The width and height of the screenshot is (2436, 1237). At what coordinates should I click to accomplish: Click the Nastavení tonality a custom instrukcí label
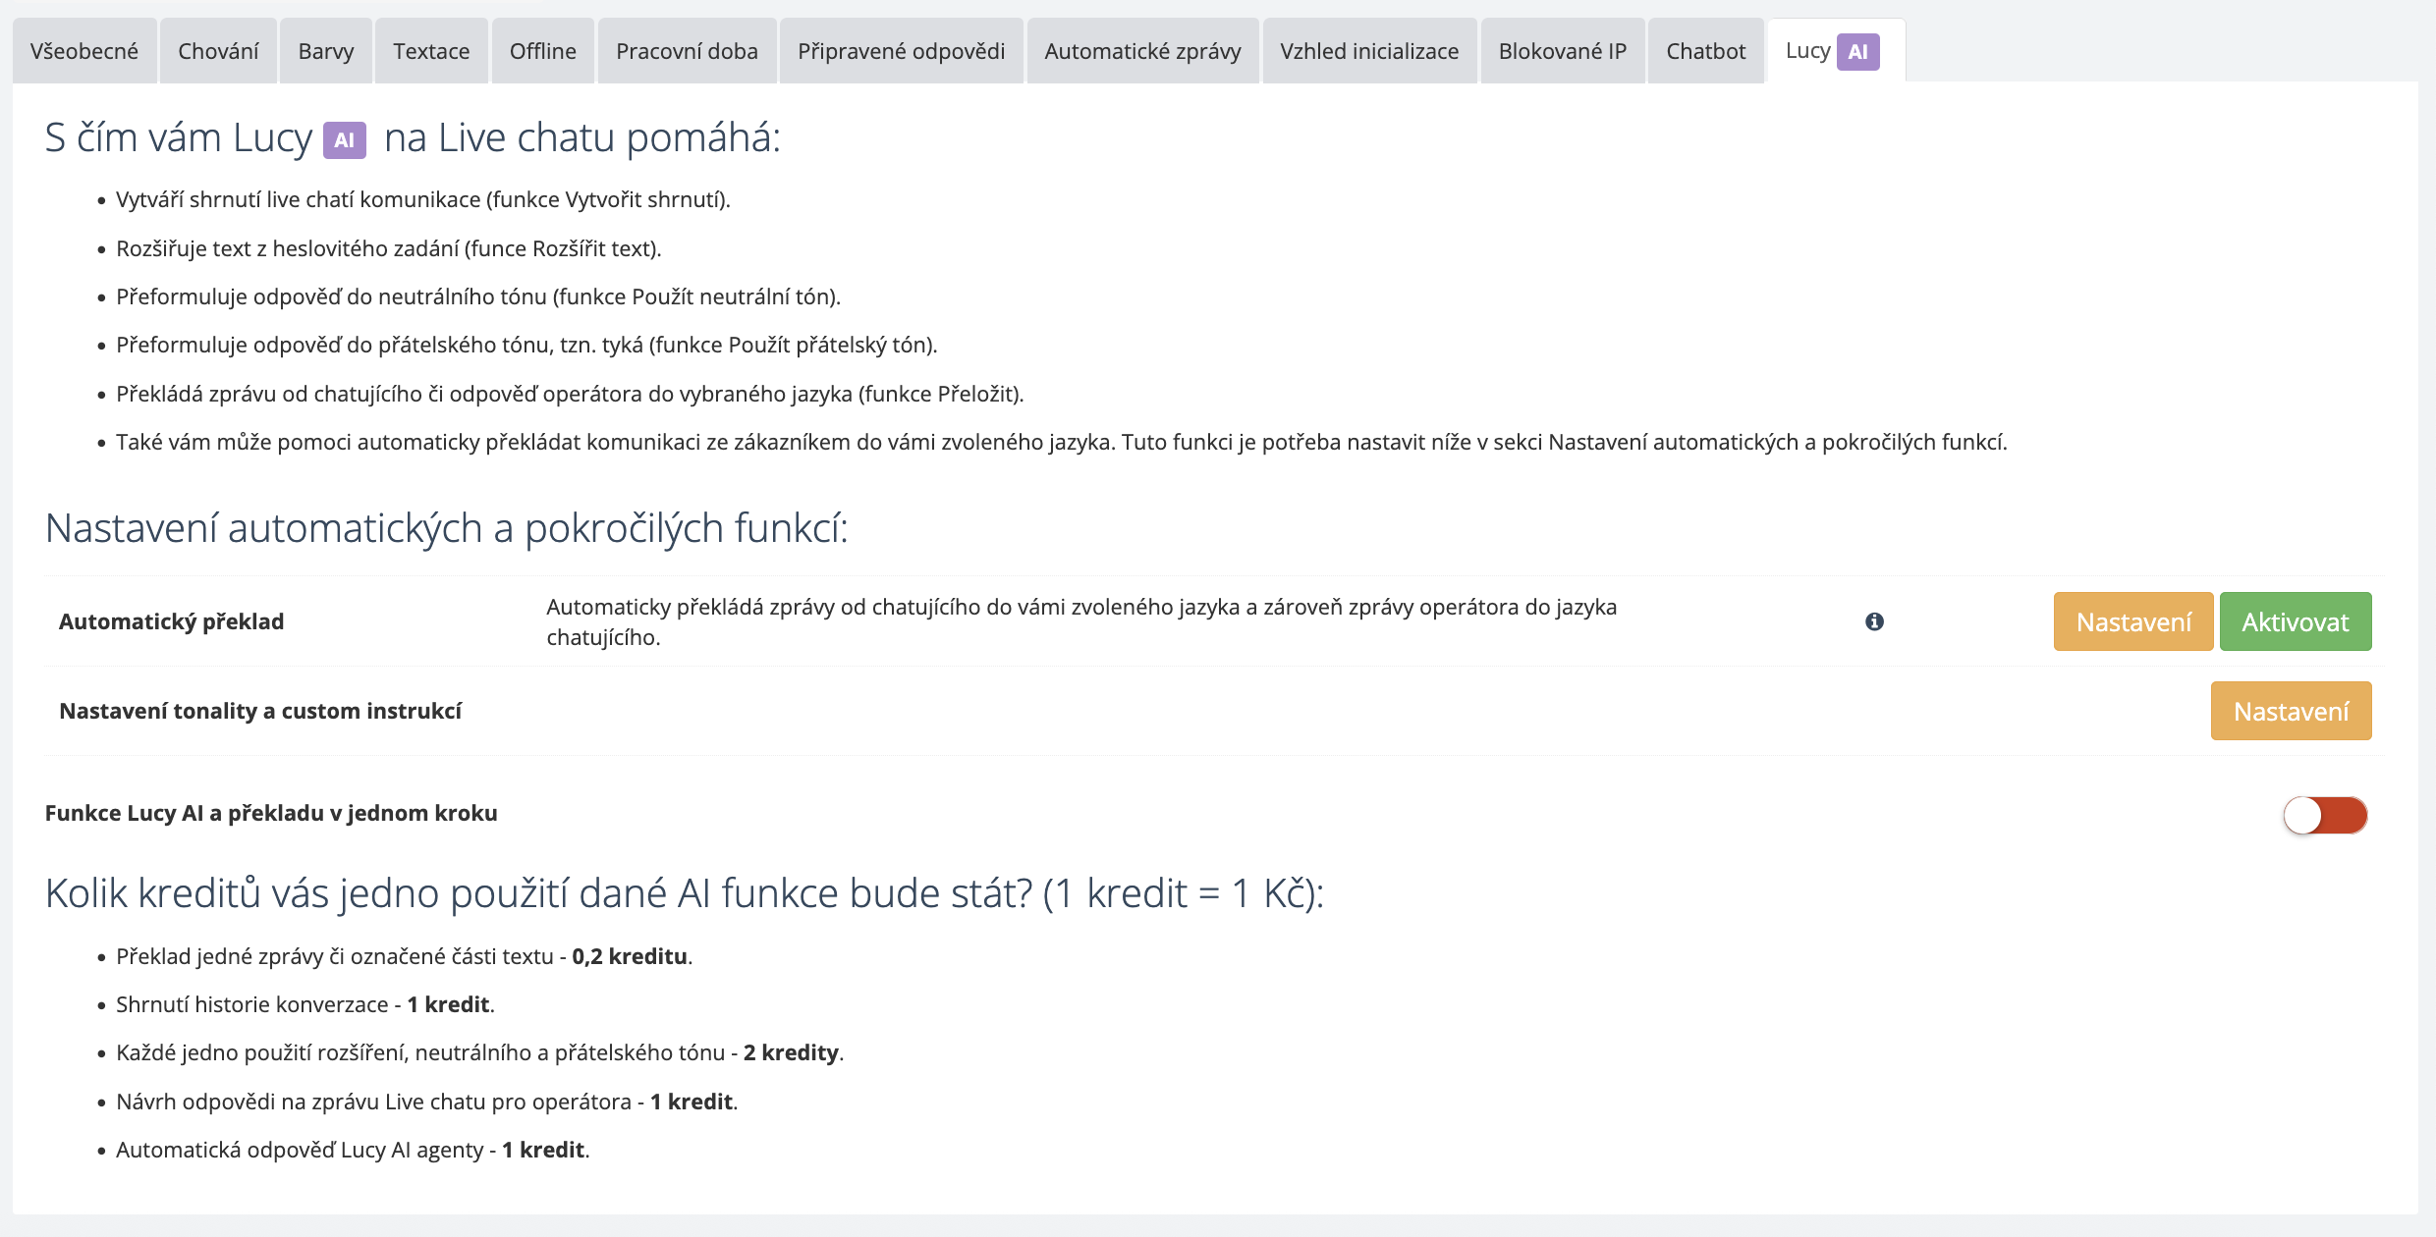(x=260, y=711)
